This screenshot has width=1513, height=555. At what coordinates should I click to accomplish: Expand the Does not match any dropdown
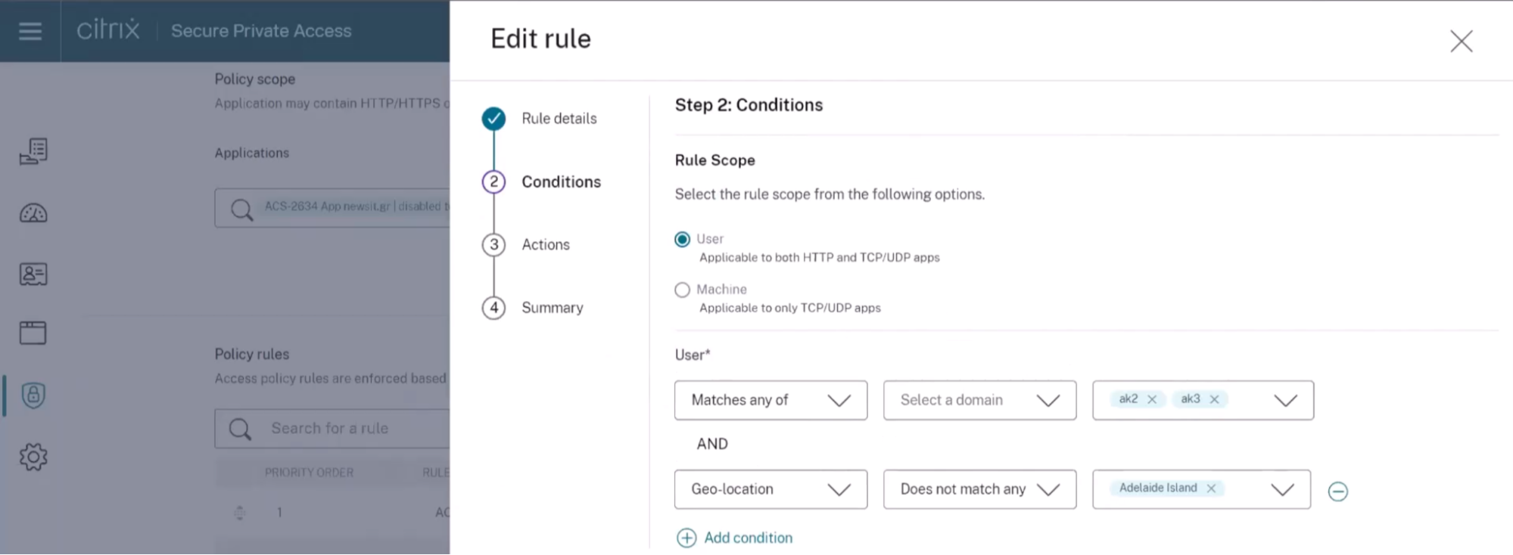click(x=979, y=489)
